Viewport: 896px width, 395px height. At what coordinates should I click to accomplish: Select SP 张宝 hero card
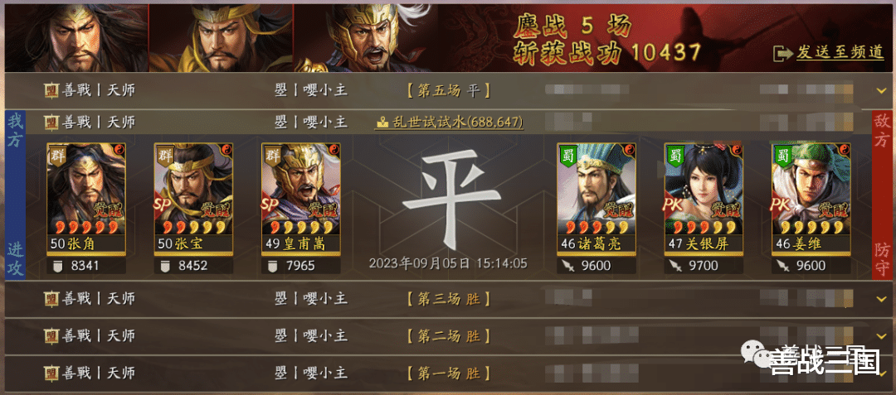click(193, 198)
